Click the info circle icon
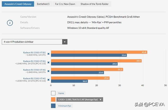The width and height of the screenshot is (168, 110). [x=10, y=23]
